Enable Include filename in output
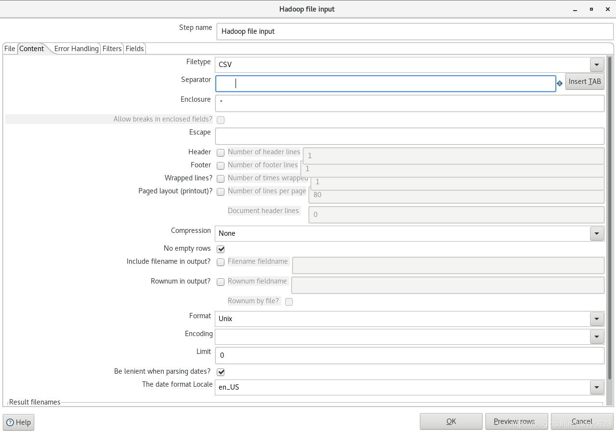616x433 pixels. point(221,262)
